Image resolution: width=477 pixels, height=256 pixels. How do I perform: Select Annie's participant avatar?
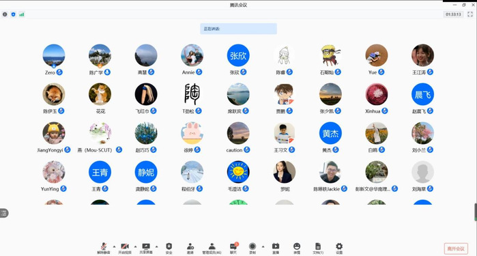pyautogui.click(x=192, y=55)
